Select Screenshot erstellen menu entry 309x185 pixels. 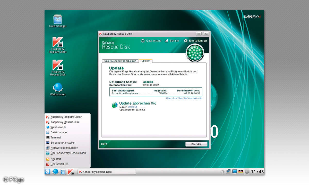67,143
